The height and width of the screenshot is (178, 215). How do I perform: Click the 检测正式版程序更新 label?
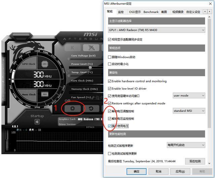coord(120,146)
